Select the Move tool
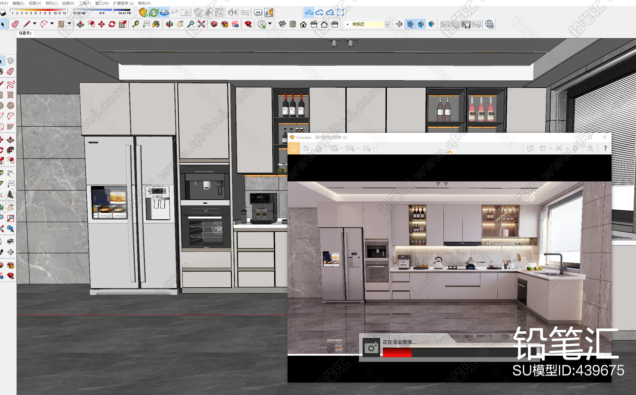Screen dimensions: 636x395 (102, 24)
